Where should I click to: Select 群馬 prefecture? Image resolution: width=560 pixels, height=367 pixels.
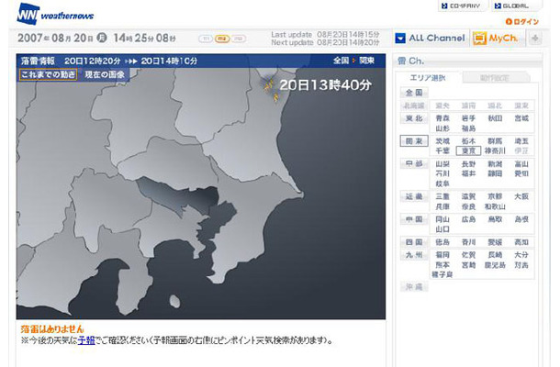pyautogui.click(x=495, y=141)
